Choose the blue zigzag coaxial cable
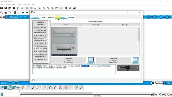 [55, 88]
